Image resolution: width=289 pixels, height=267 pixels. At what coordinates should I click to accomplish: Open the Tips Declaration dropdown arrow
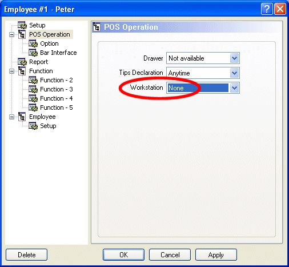(234, 73)
